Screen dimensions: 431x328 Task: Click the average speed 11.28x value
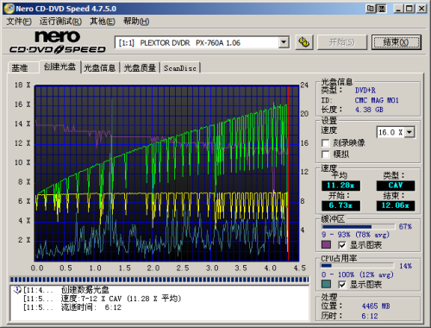click(x=340, y=186)
